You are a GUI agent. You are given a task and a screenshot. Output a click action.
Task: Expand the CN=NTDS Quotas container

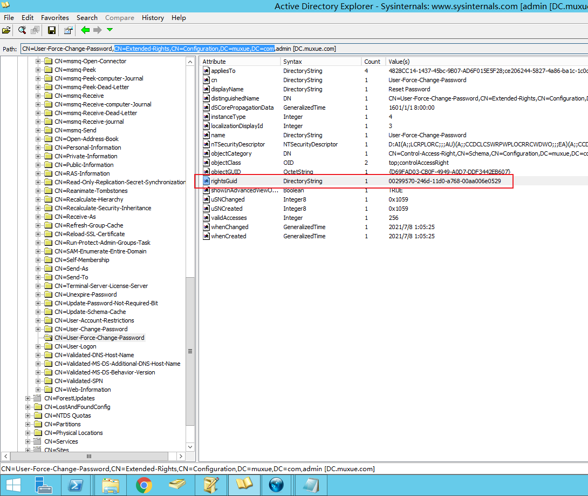pyautogui.click(x=28, y=415)
